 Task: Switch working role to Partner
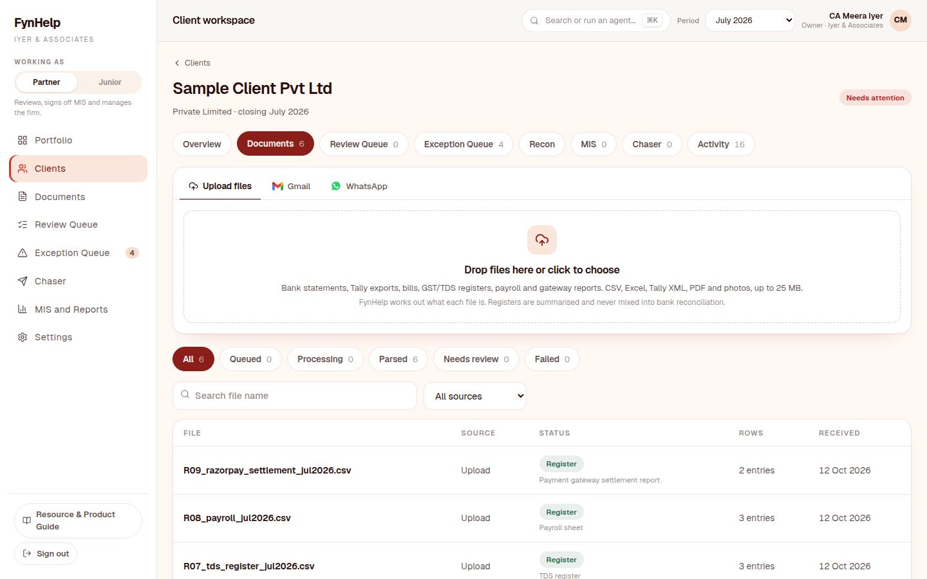pos(46,82)
